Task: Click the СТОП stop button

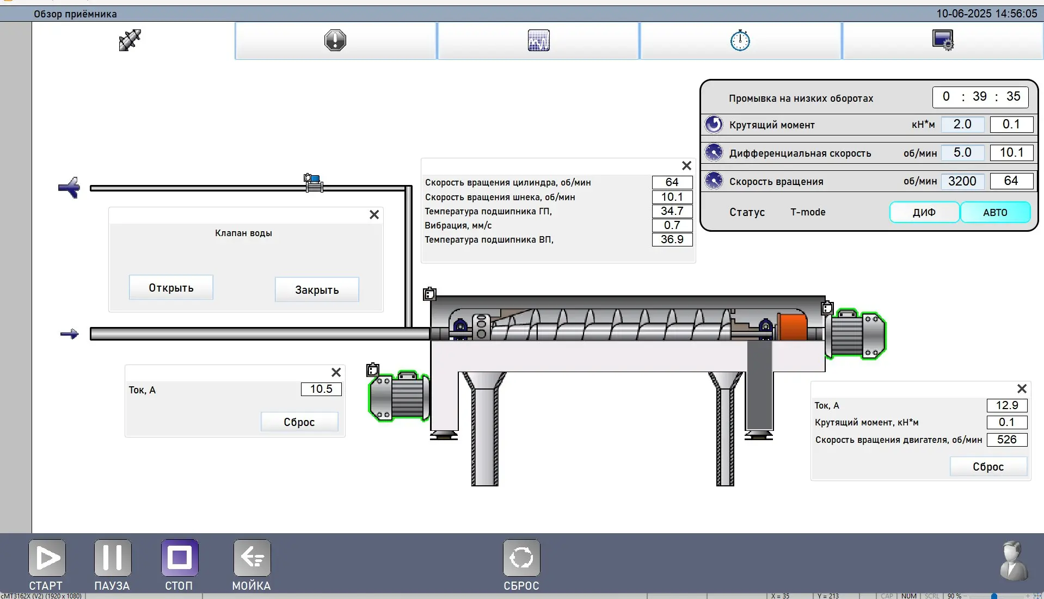Action: pyautogui.click(x=180, y=558)
